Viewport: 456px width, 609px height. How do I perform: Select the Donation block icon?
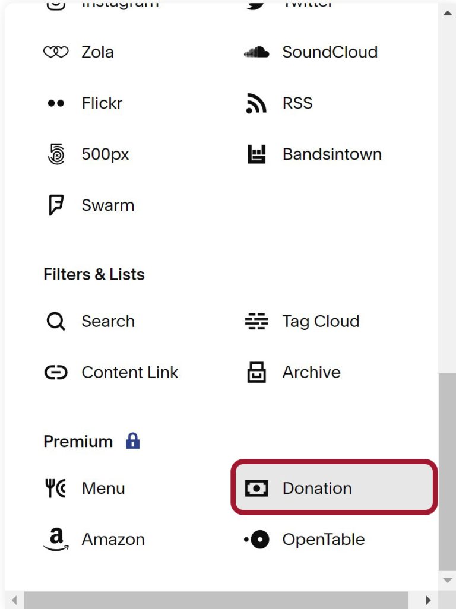coord(257,488)
